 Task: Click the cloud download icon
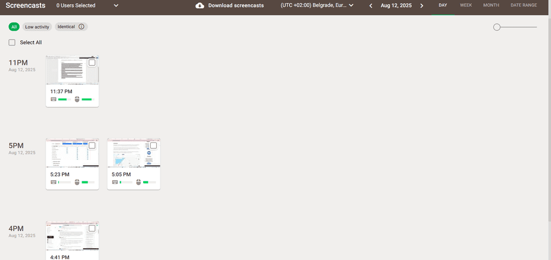coord(200,5)
